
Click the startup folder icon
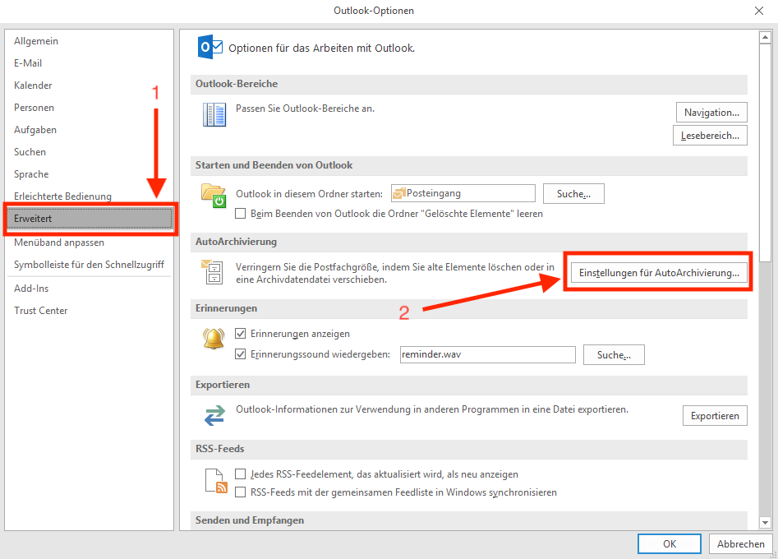[x=214, y=196]
